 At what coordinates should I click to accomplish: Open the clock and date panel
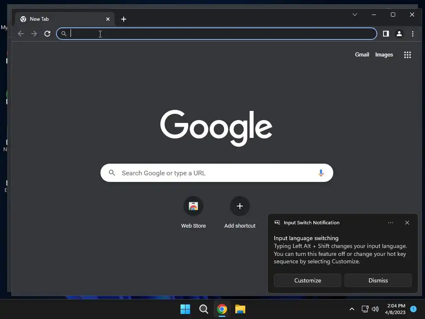pos(396,309)
